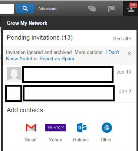Click the Grow My Network header
The height and width of the screenshot is (151, 138).
click(27, 23)
